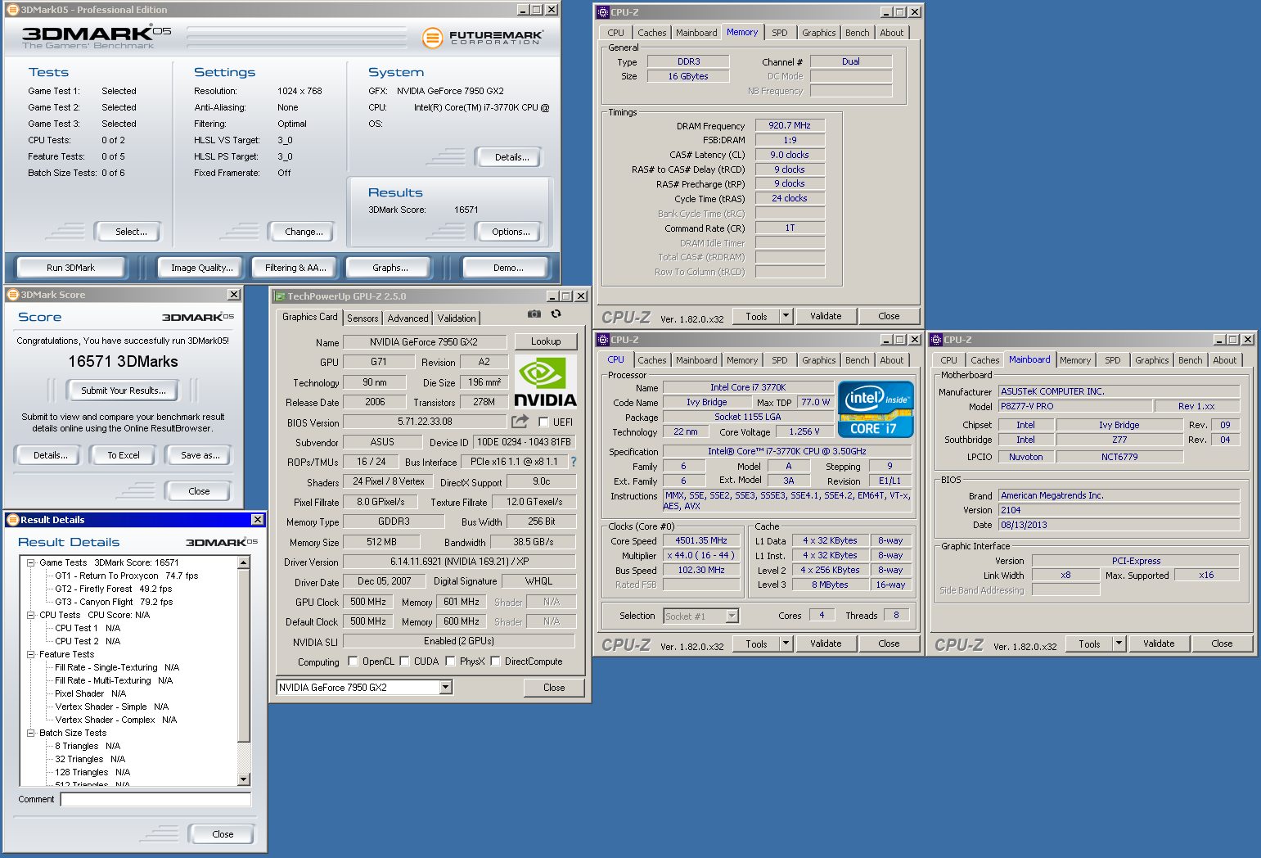Click the Intel Core i7 logo badge
This screenshot has width=1261, height=858.
click(x=875, y=409)
